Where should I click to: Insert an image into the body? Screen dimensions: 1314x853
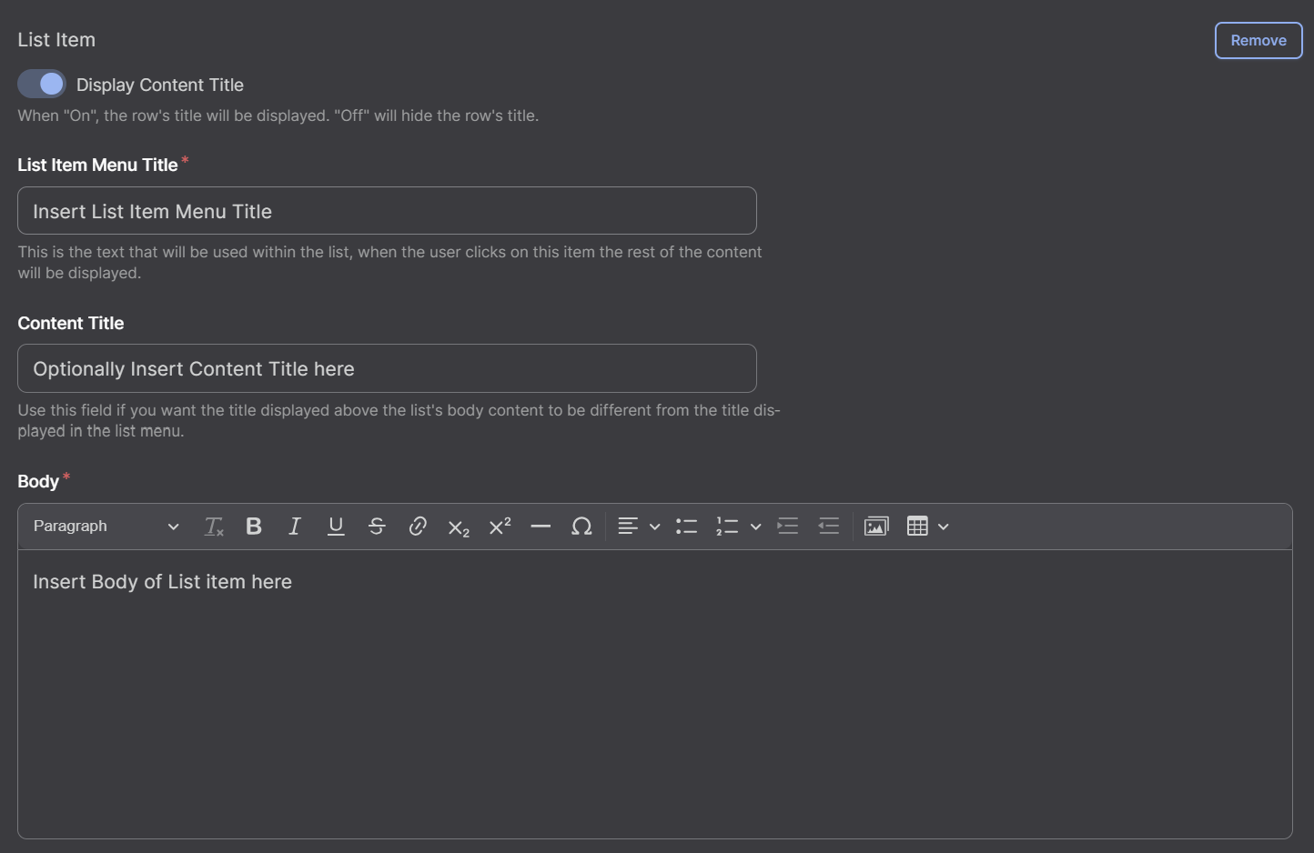[876, 527]
